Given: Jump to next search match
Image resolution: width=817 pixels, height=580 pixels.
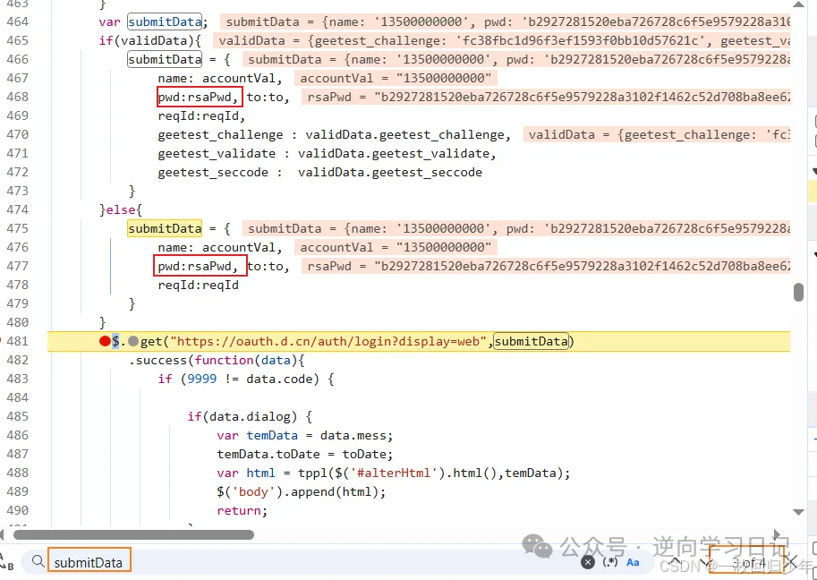Looking at the screenshot, I should pos(707,562).
